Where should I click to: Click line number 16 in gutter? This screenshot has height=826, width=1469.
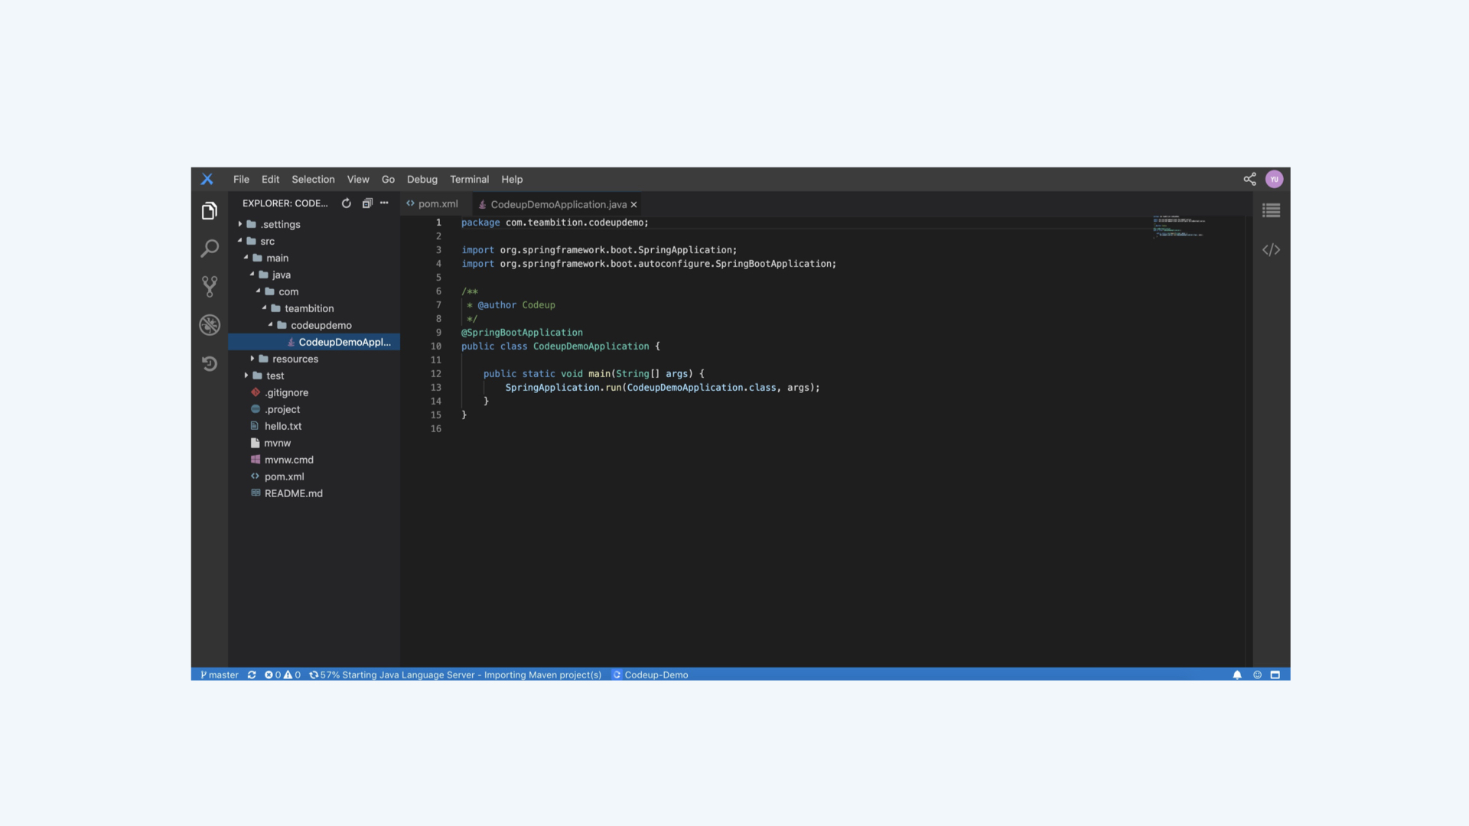coord(435,429)
